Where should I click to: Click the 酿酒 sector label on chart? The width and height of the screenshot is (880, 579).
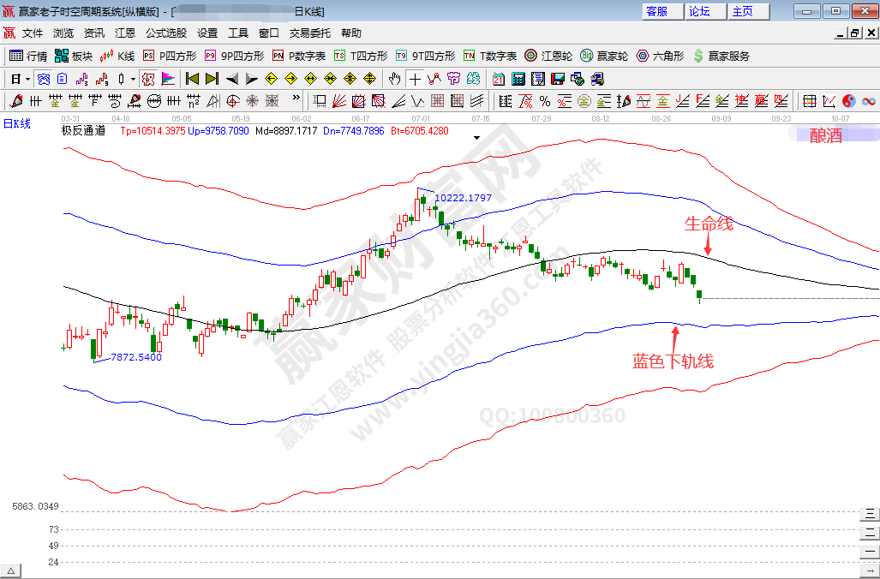pyautogui.click(x=825, y=135)
